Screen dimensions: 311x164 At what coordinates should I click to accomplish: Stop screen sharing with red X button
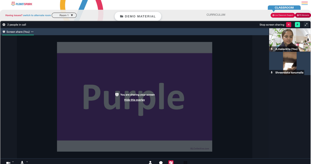289,25
